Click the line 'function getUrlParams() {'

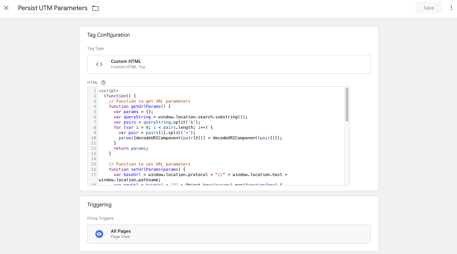tap(140, 107)
